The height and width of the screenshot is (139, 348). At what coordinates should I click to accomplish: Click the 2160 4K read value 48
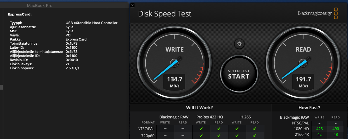(335, 134)
